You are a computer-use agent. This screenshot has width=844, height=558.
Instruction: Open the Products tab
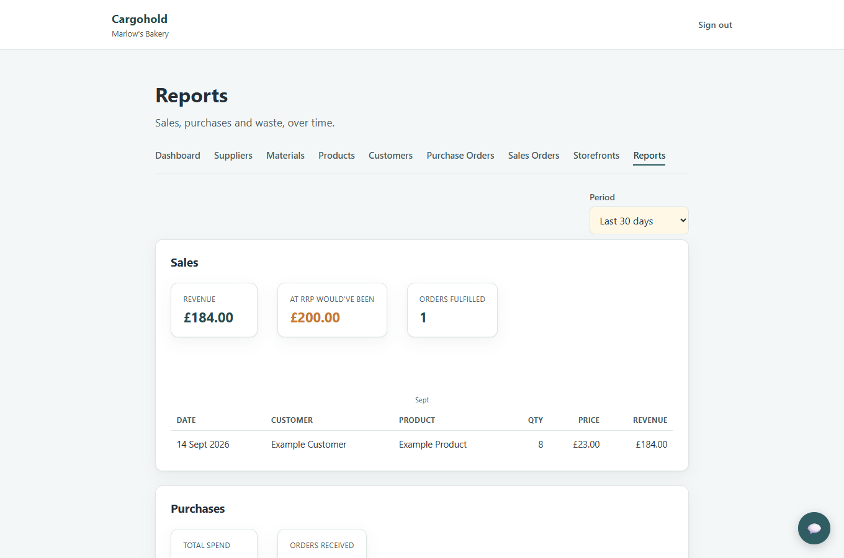pos(336,156)
